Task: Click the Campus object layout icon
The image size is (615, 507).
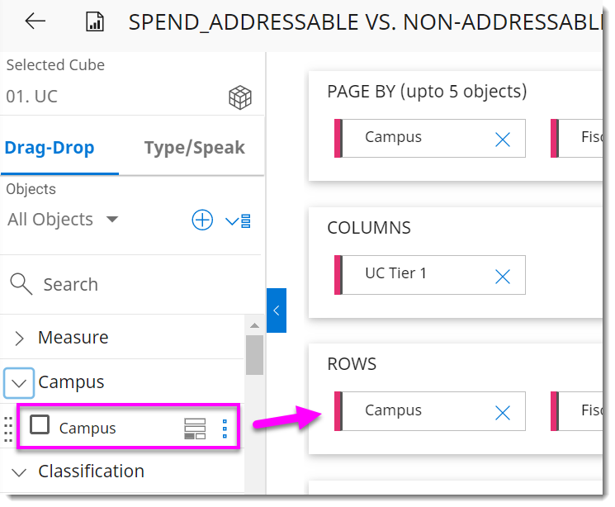Action: 195,428
